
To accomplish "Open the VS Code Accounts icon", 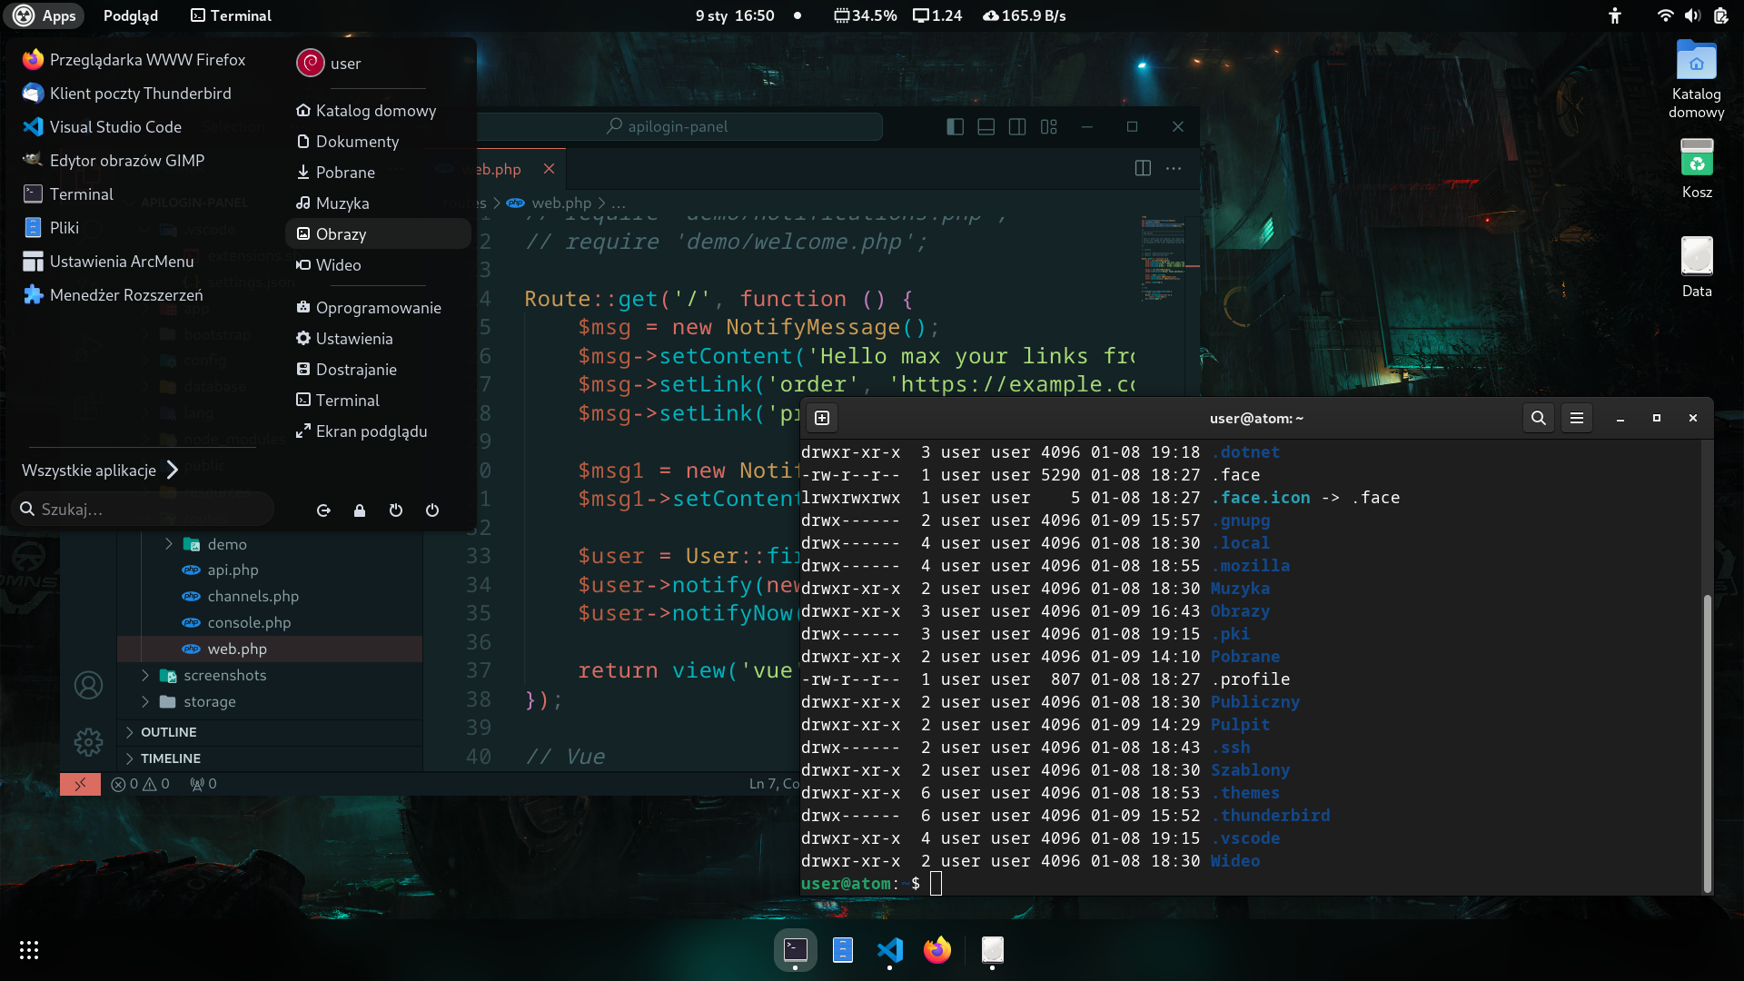I will [88, 685].
